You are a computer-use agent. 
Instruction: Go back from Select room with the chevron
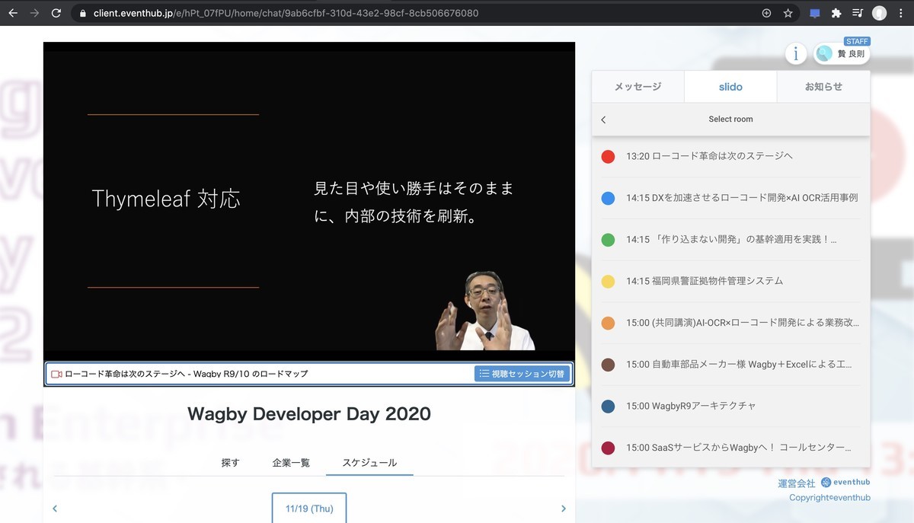(604, 120)
